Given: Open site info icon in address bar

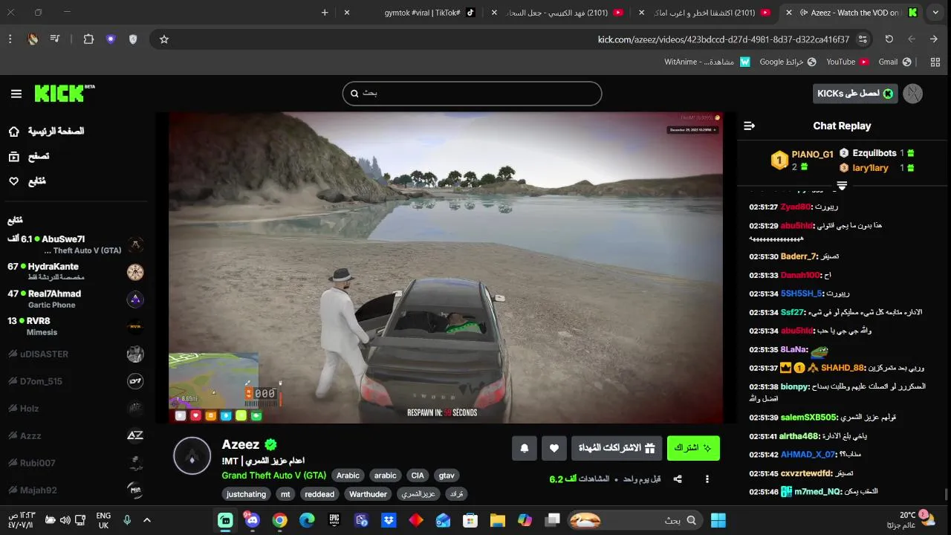Looking at the screenshot, I should pos(863,39).
